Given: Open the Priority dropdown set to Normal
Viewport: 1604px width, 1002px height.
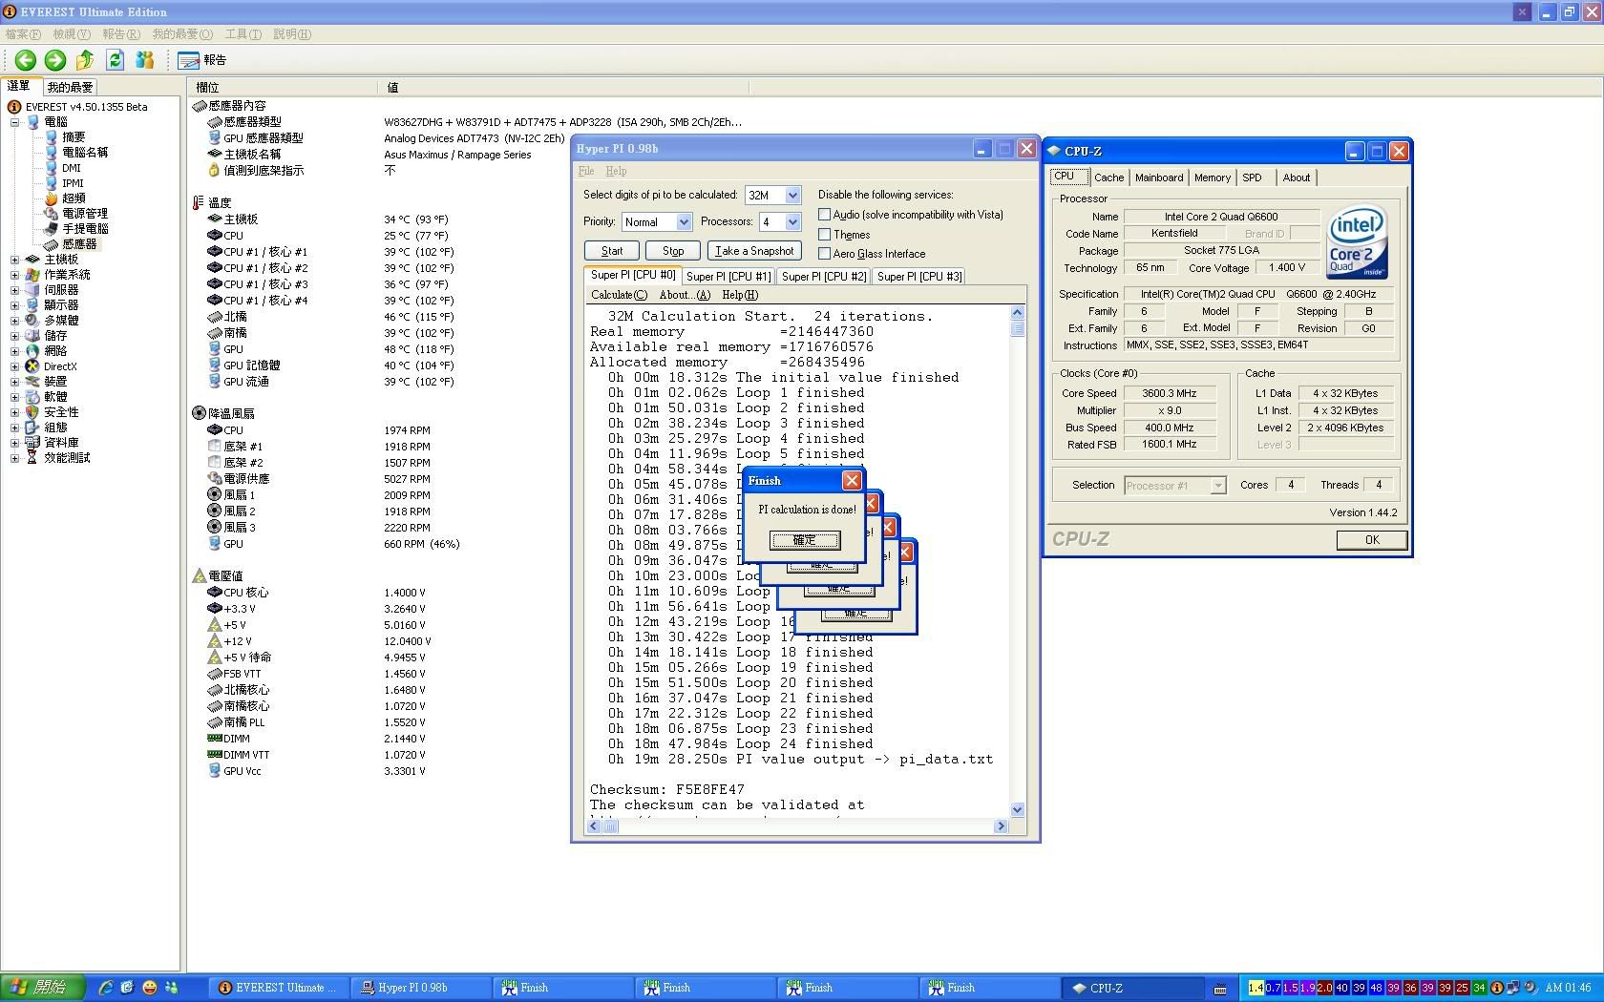Looking at the screenshot, I should click(684, 221).
